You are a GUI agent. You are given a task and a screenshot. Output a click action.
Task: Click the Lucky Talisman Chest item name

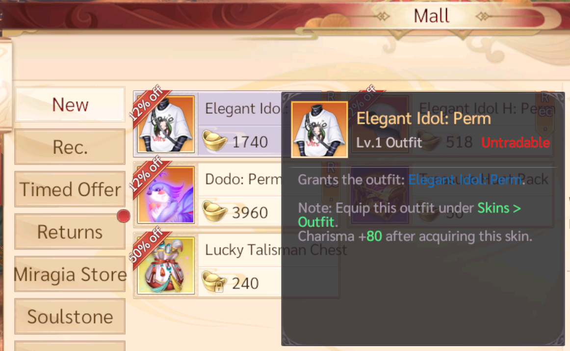[276, 250]
